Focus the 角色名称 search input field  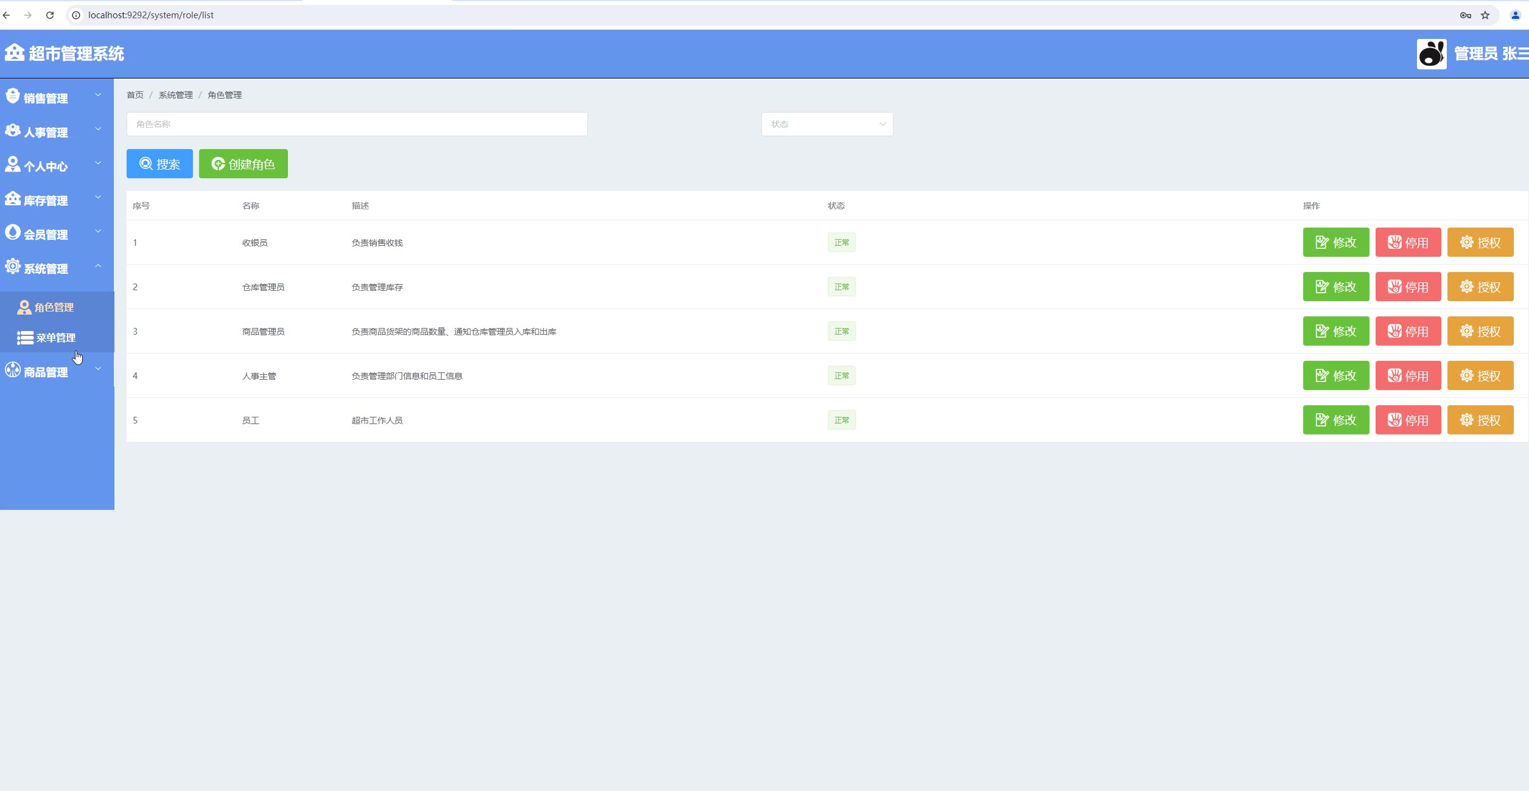pos(357,124)
